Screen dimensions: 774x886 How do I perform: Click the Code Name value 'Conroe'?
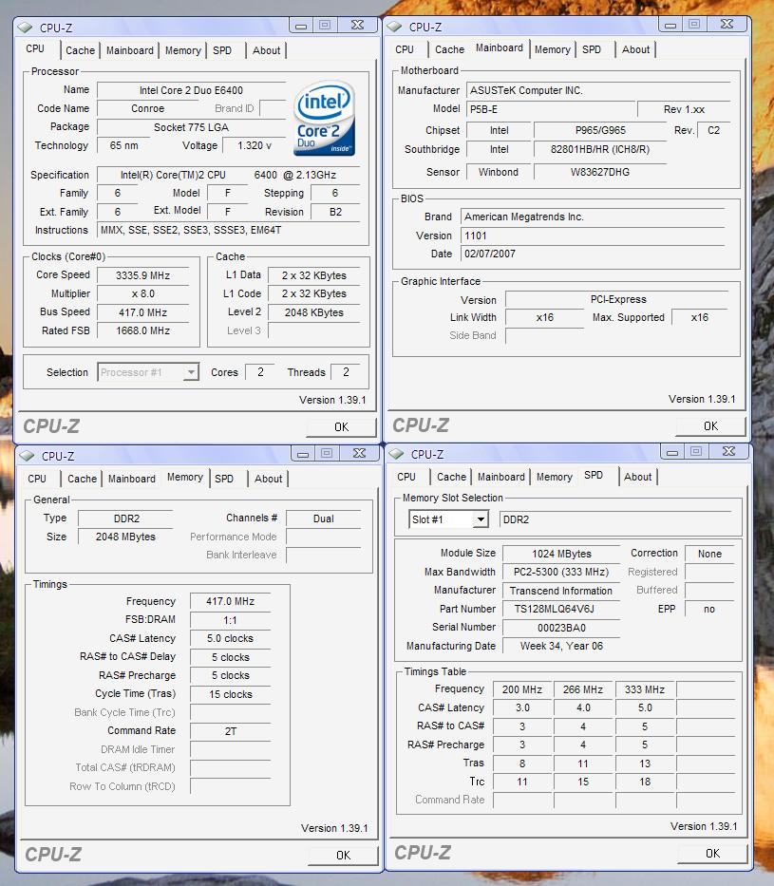point(147,108)
